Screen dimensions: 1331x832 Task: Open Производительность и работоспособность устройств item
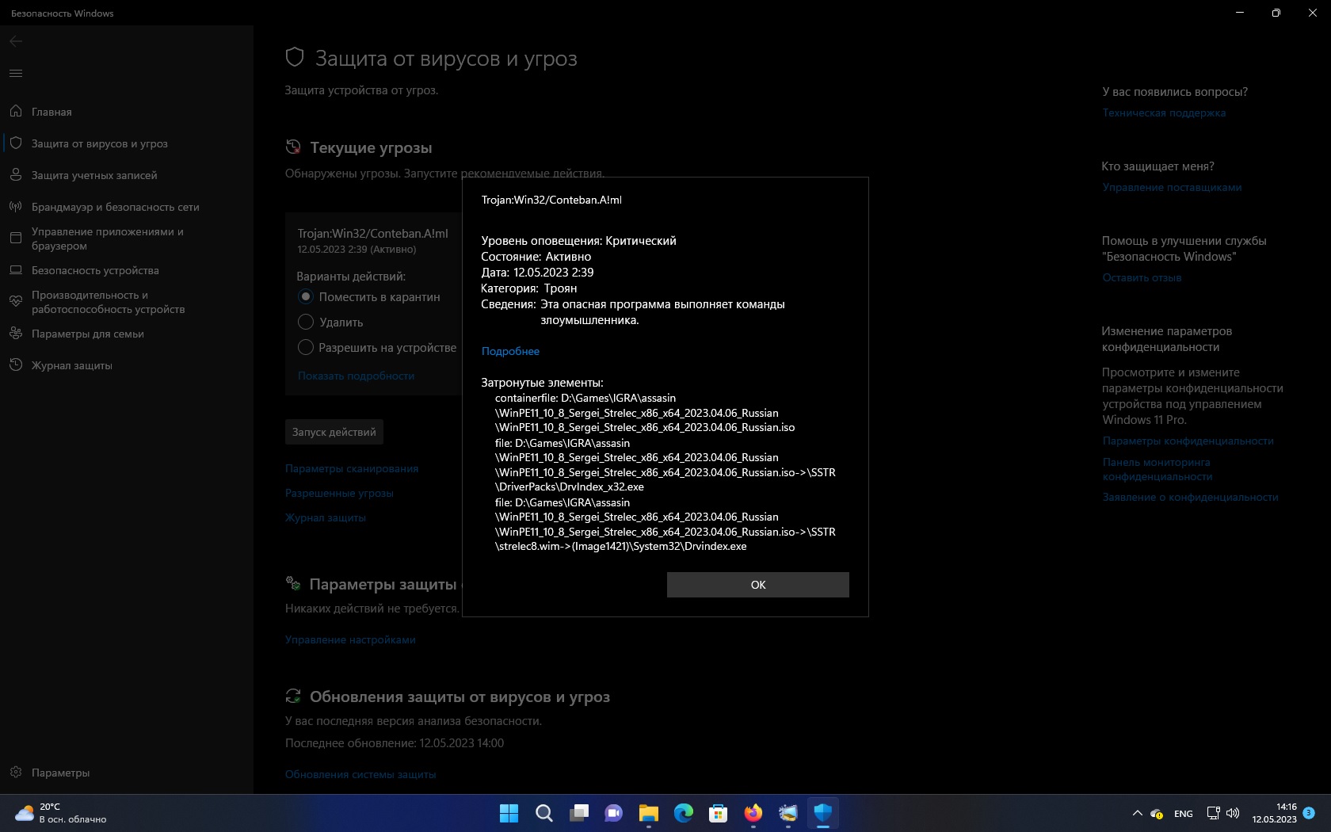(x=127, y=302)
